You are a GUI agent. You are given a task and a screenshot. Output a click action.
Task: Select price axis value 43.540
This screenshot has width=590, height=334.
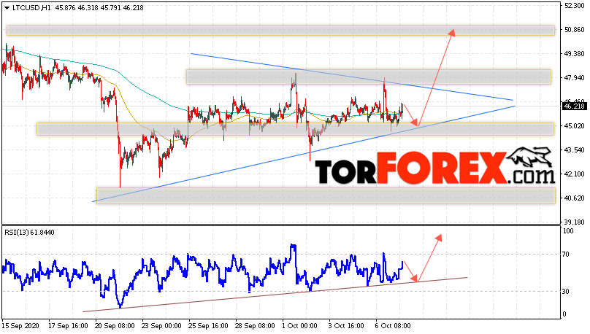[x=574, y=150]
